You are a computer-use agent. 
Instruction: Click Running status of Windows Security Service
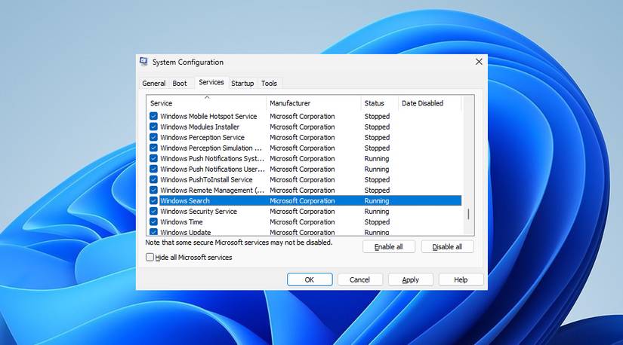coord(377,212)
